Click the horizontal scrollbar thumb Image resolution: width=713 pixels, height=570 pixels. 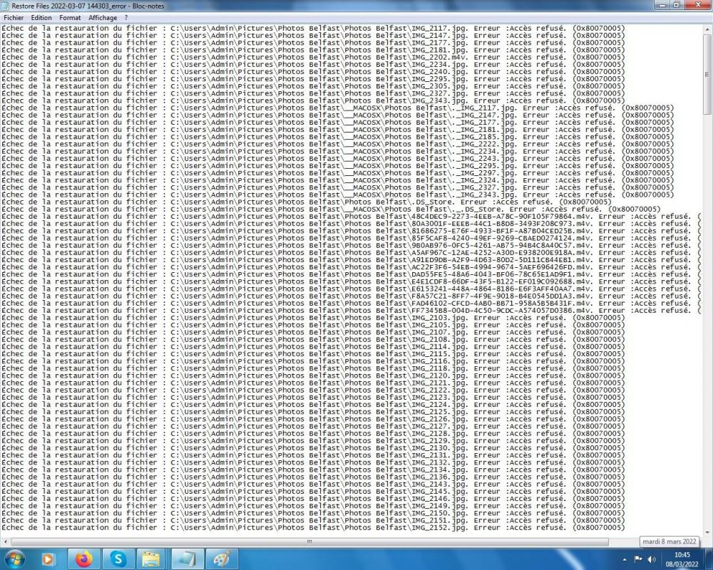coord(309,541)
